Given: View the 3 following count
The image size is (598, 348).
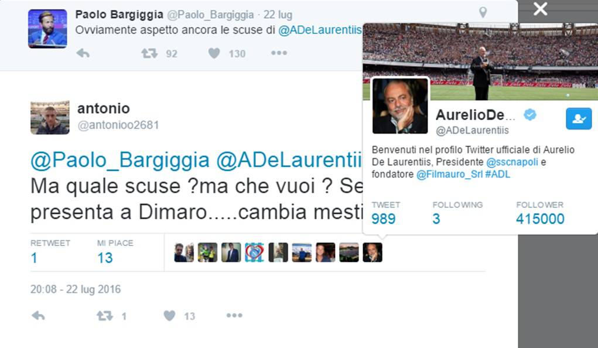Looking at the screenshot, I should click(x=436, y=219).
